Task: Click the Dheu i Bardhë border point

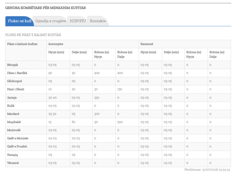Action: pyautogui.click(x=17, y=73)
